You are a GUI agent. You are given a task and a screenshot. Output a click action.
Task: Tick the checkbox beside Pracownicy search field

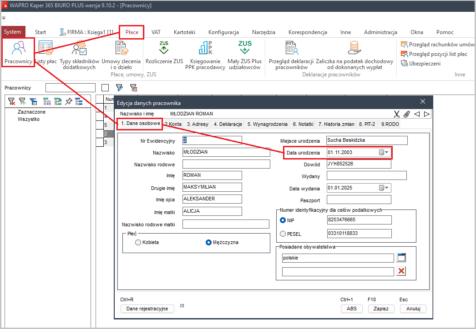pos(105,88)
